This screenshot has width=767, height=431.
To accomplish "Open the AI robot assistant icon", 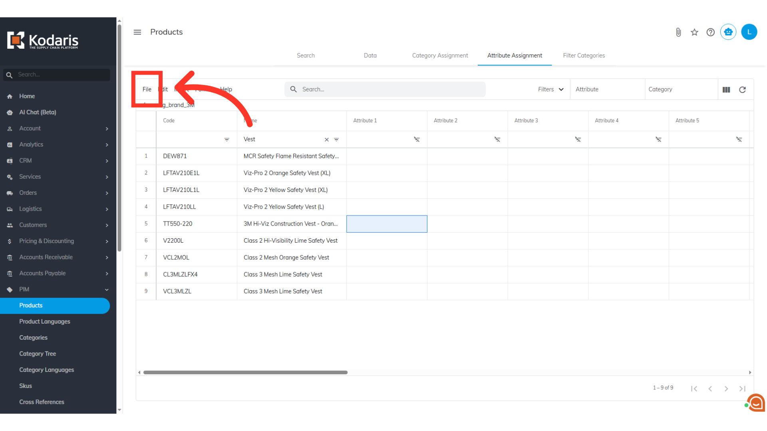I will (x=728, y=32).
